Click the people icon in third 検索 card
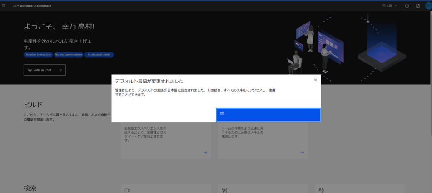This screenshot has width=432, height=193. (x=321, y=190)
